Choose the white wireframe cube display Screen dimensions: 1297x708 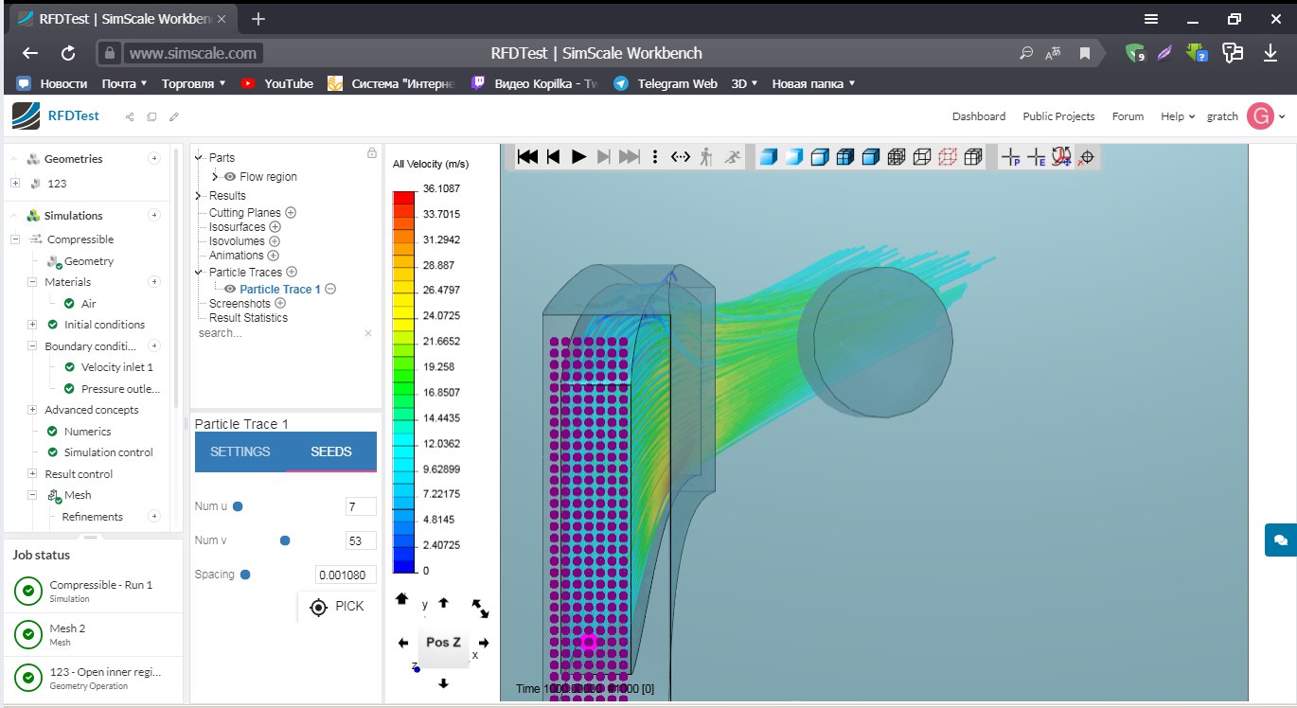point(922,157)
